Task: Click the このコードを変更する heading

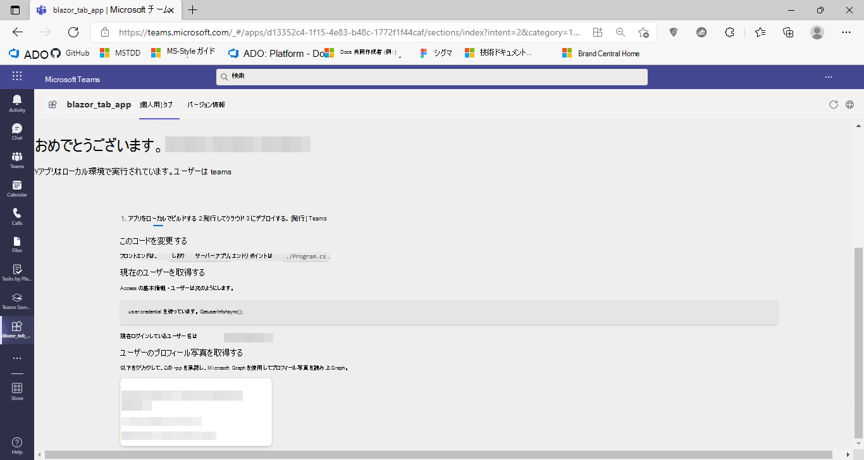Action: 154,241
